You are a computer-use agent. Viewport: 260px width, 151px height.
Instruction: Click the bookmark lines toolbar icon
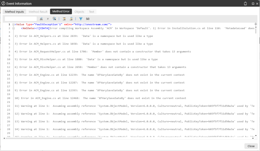[71, 19]
